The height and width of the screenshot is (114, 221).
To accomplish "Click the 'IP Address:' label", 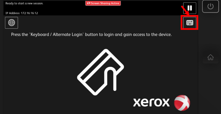I will coord(13,13).
